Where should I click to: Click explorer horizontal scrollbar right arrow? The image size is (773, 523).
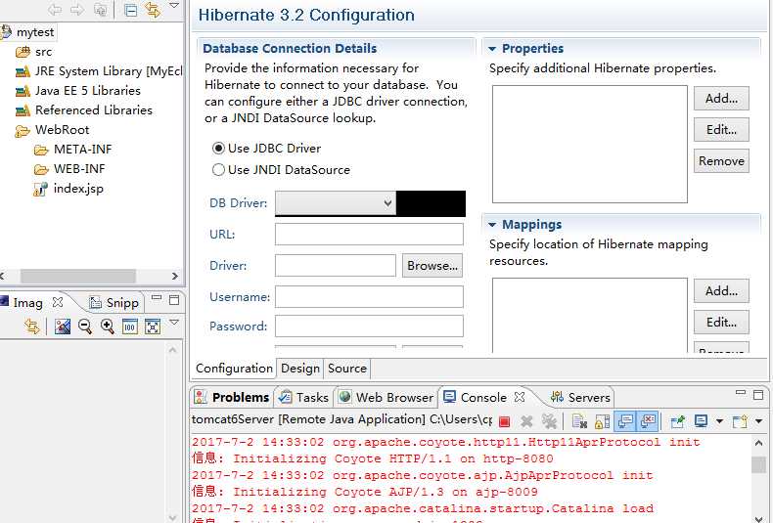pos(174,276)
